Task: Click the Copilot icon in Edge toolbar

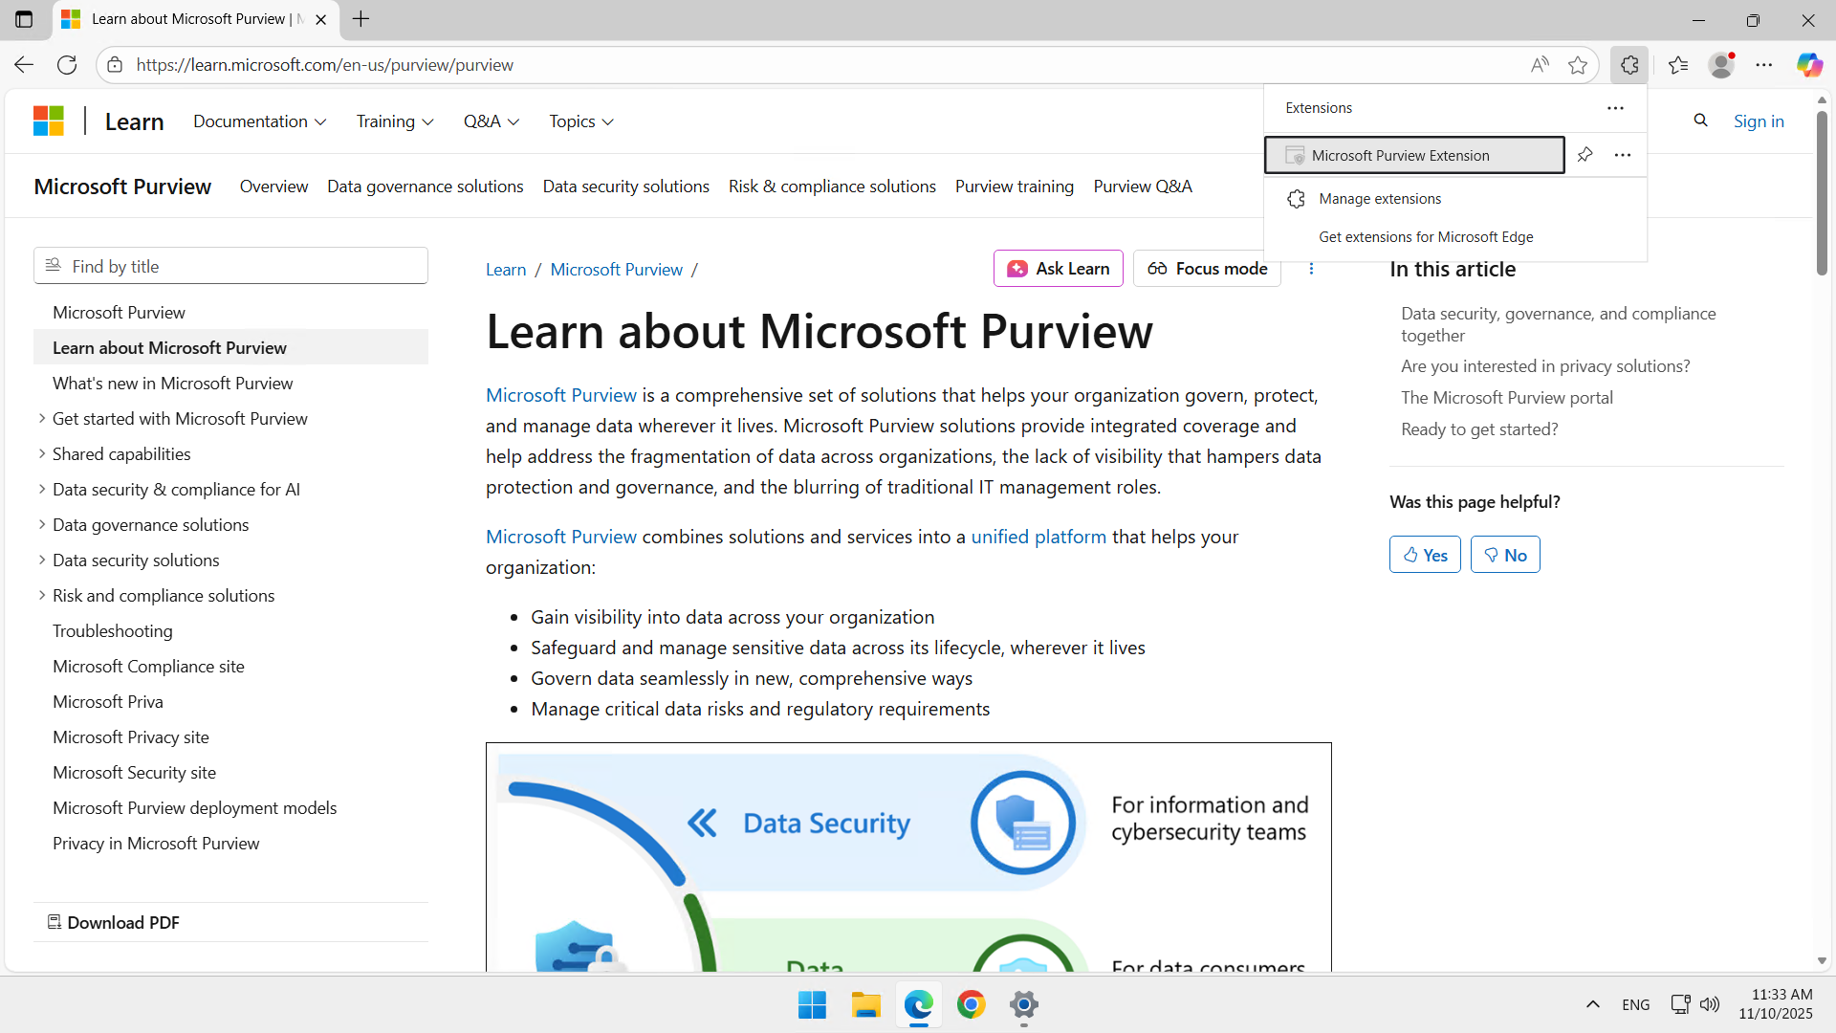Action: point(1808,65)
